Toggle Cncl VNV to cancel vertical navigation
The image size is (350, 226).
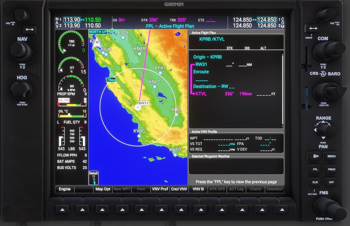coord(179,189)
